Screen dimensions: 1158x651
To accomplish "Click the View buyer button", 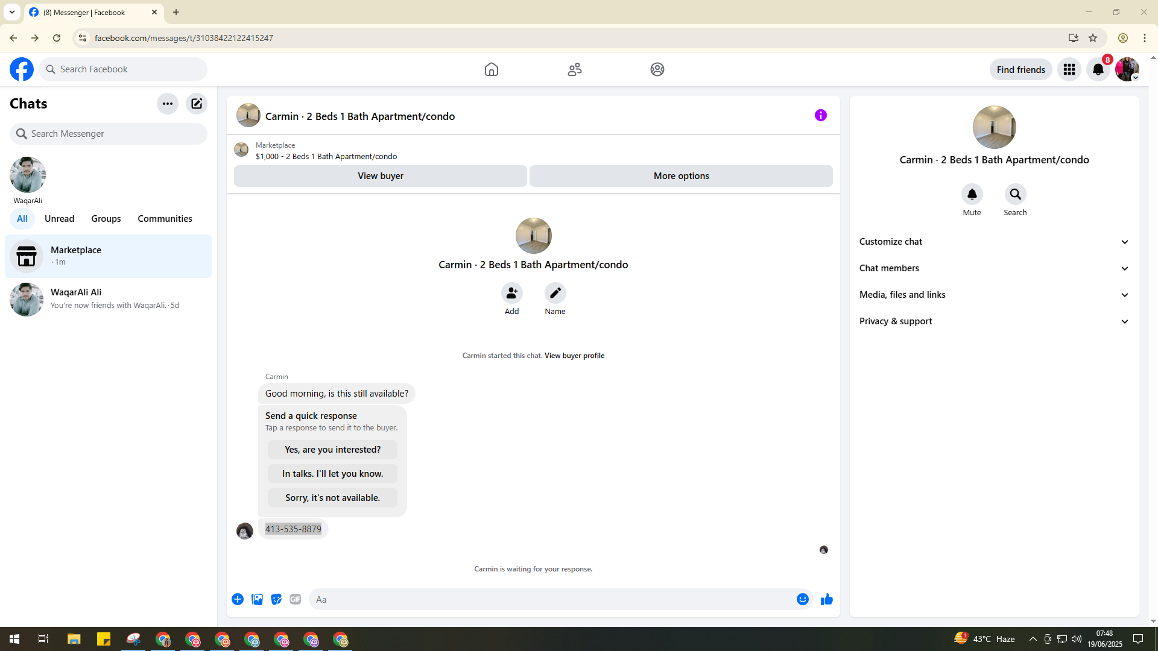I will (381, 176).
